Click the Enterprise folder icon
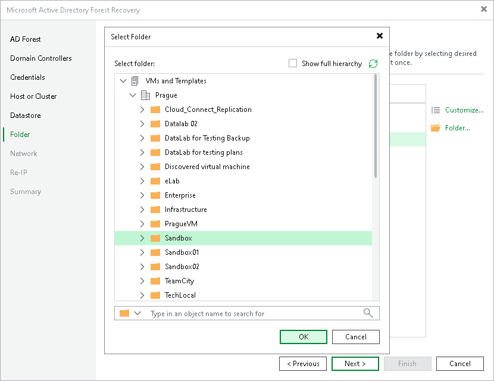 pos(155,195)
